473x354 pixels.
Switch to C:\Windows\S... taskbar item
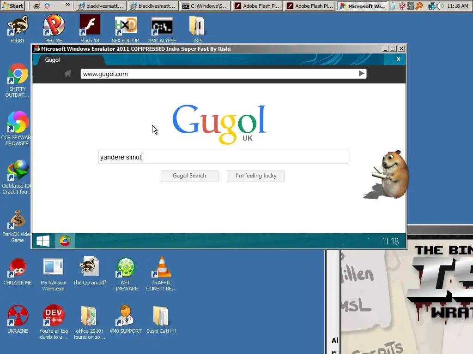[205, 6]
